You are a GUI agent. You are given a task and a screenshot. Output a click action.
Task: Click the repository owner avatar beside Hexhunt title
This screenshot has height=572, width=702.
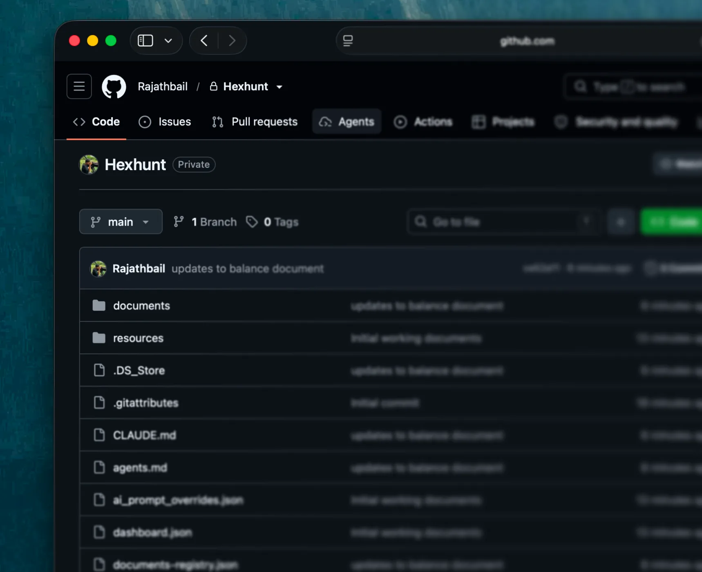[x=89, y=164]
